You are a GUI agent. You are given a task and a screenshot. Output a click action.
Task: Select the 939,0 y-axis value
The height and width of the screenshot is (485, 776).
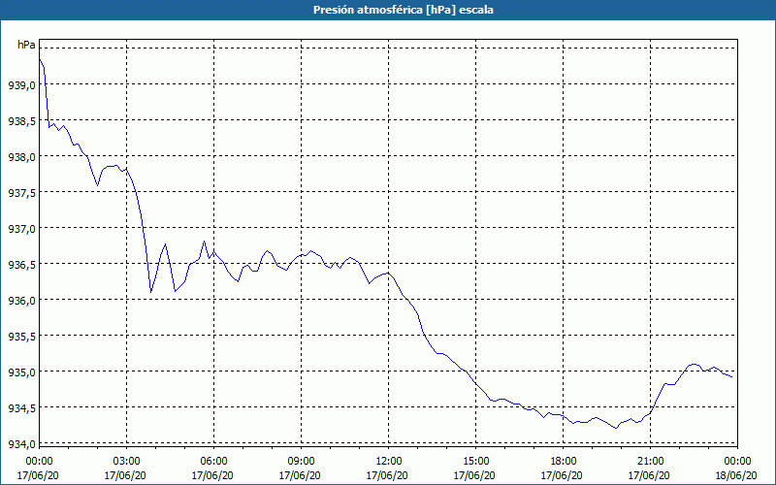coord(21,85)
